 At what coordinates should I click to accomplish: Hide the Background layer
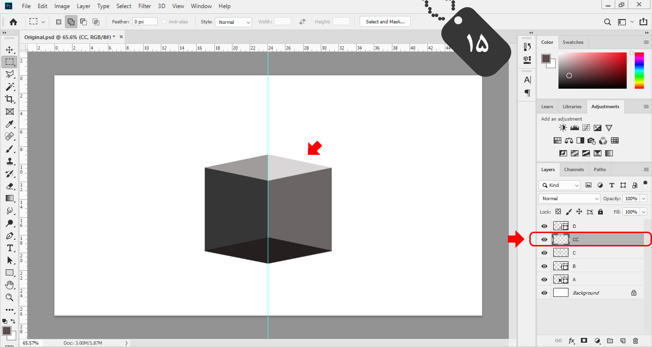(x=545, y=293)
